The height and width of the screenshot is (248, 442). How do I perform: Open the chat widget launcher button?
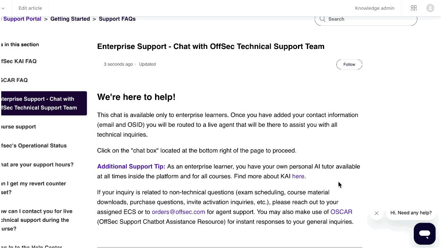point(424,234)
